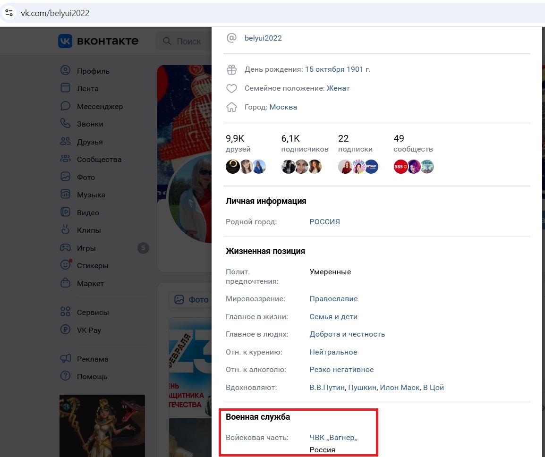Click the Игры notification badge 5
This screenshot has width=545, height=457.
(x=143, y=248)
